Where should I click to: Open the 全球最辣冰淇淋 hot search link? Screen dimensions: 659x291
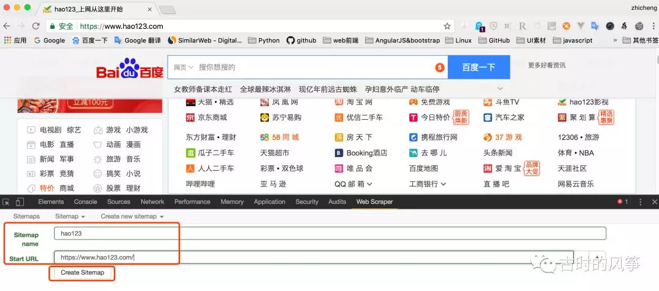click(x=265, y=89)
